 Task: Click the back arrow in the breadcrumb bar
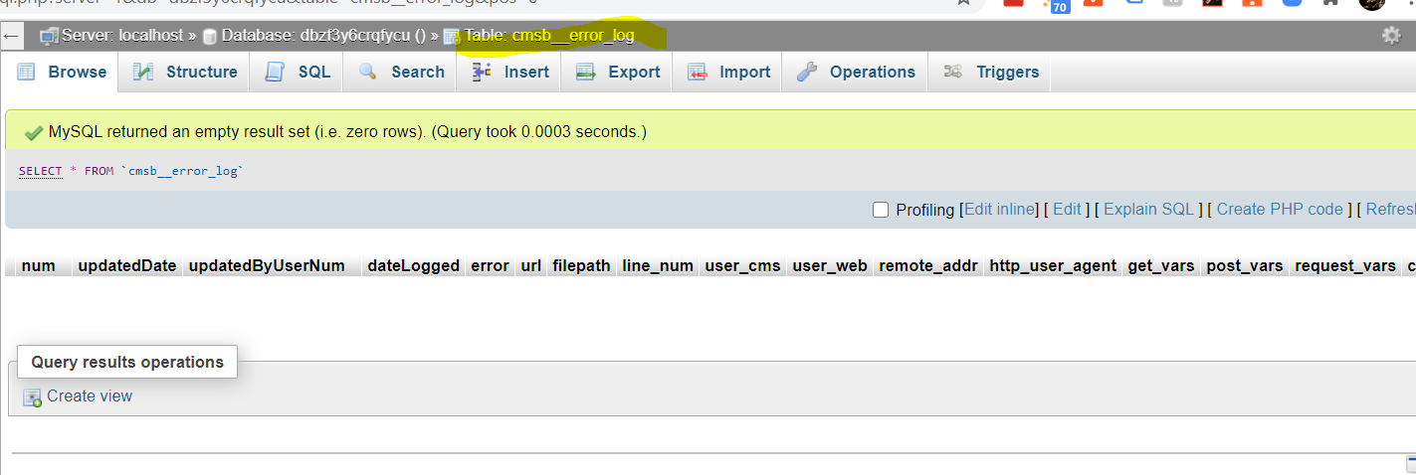(12, 36)
